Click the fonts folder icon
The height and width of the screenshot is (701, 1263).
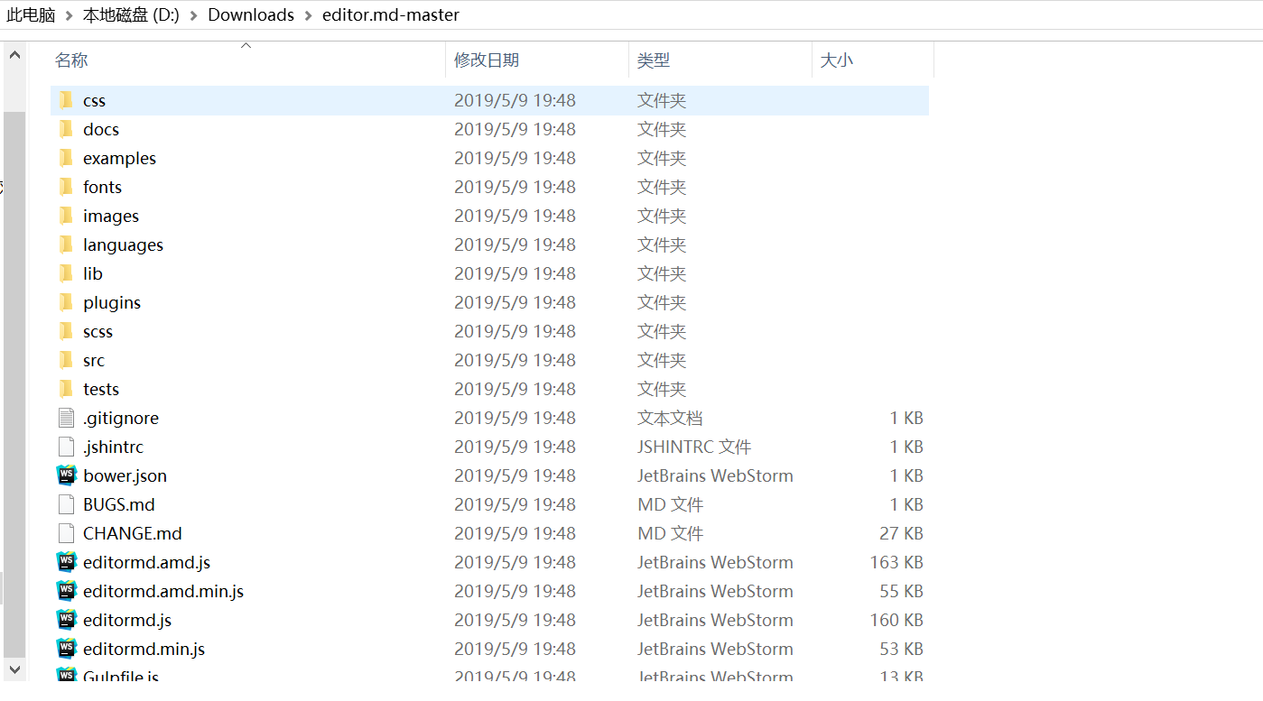click(x=66, y=187)
